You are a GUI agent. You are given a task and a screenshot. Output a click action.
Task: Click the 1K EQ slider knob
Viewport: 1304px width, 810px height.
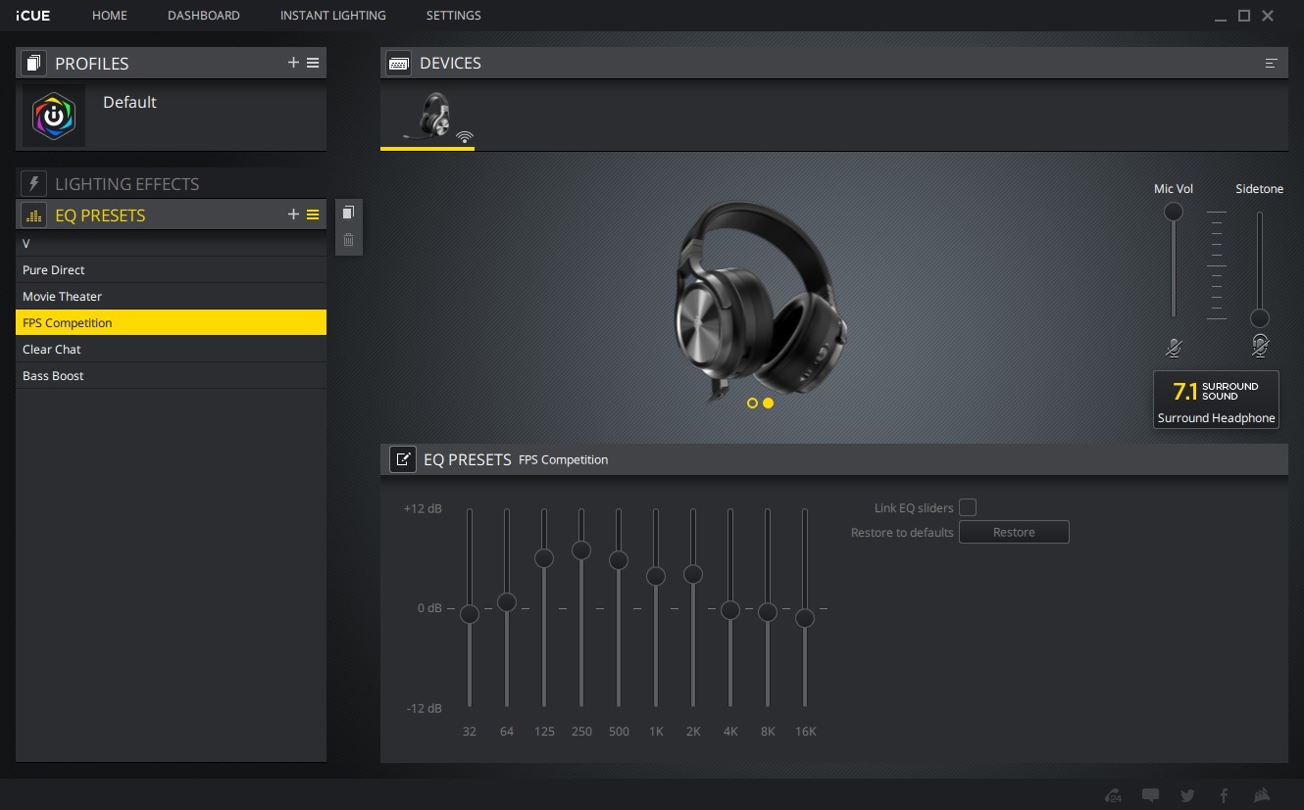pos(656,576)
